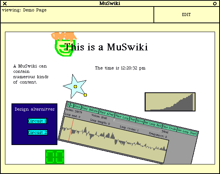Click the green seven-segment digit display
The height and width of the screenshot is (174, 220).
[x=55, y=157]
